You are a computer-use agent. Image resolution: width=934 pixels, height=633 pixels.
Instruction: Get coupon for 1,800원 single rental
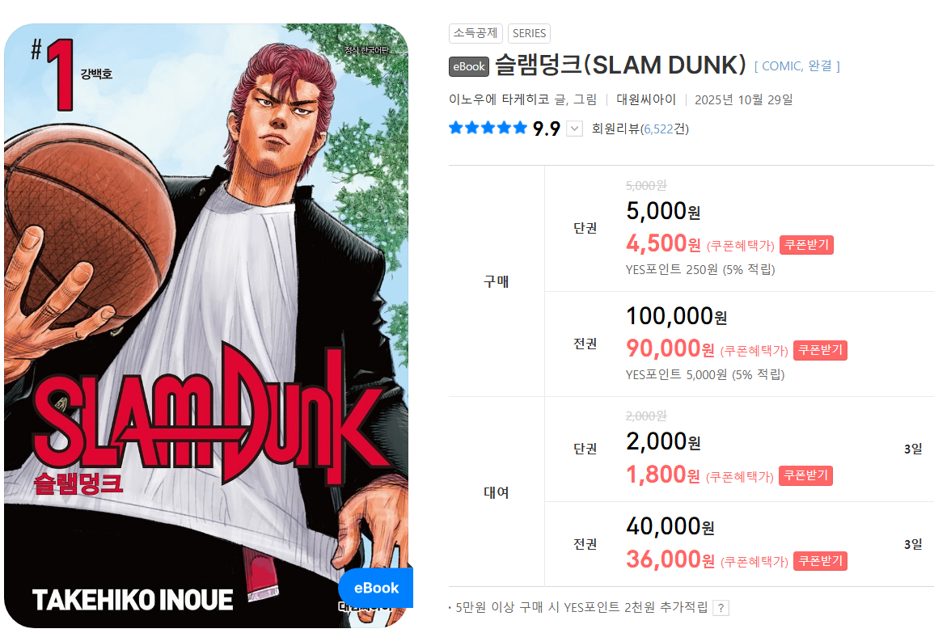(806, 475)
